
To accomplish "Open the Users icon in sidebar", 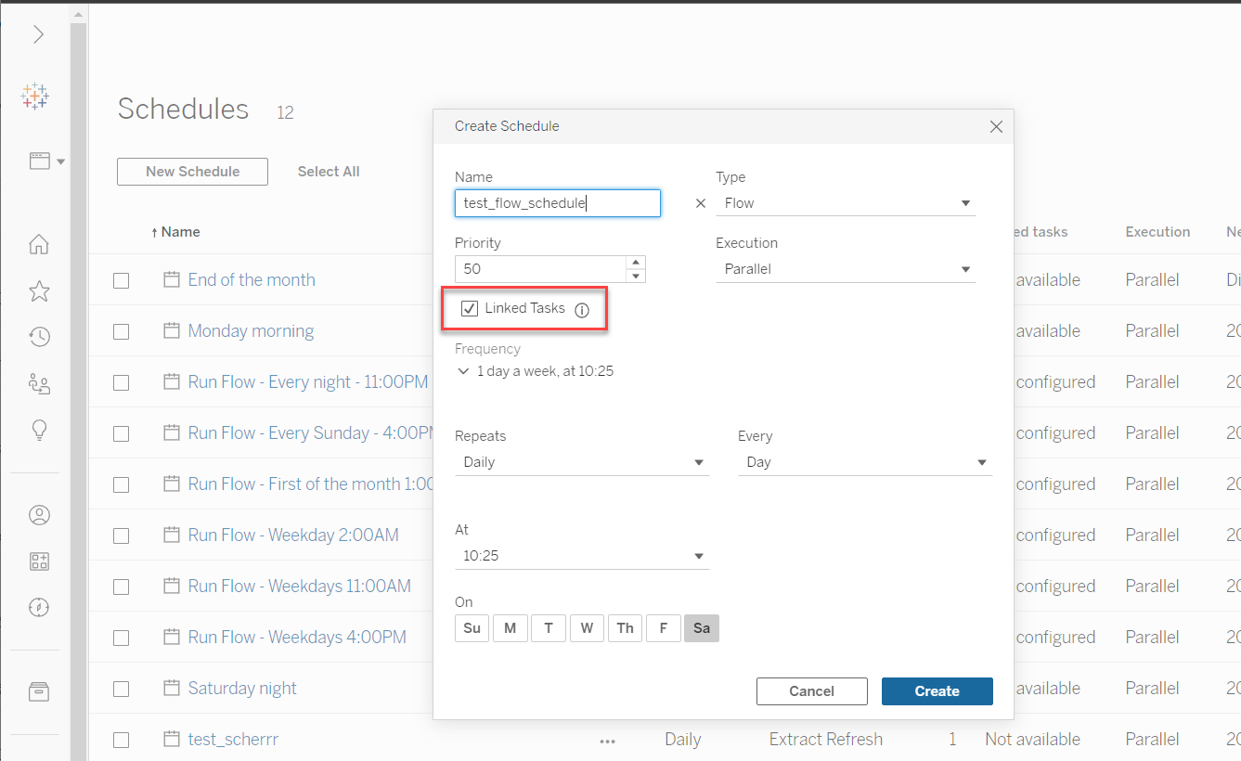I will [x=39, y=515].
